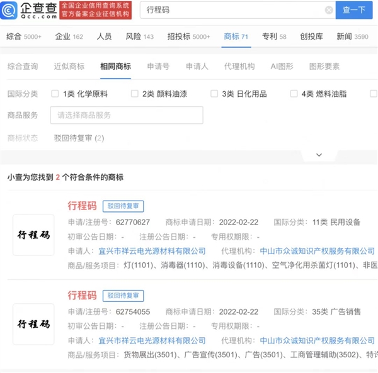Switch to the 企业 162 tab
This screenshot has width=378, height=373.
pos(69,36)
